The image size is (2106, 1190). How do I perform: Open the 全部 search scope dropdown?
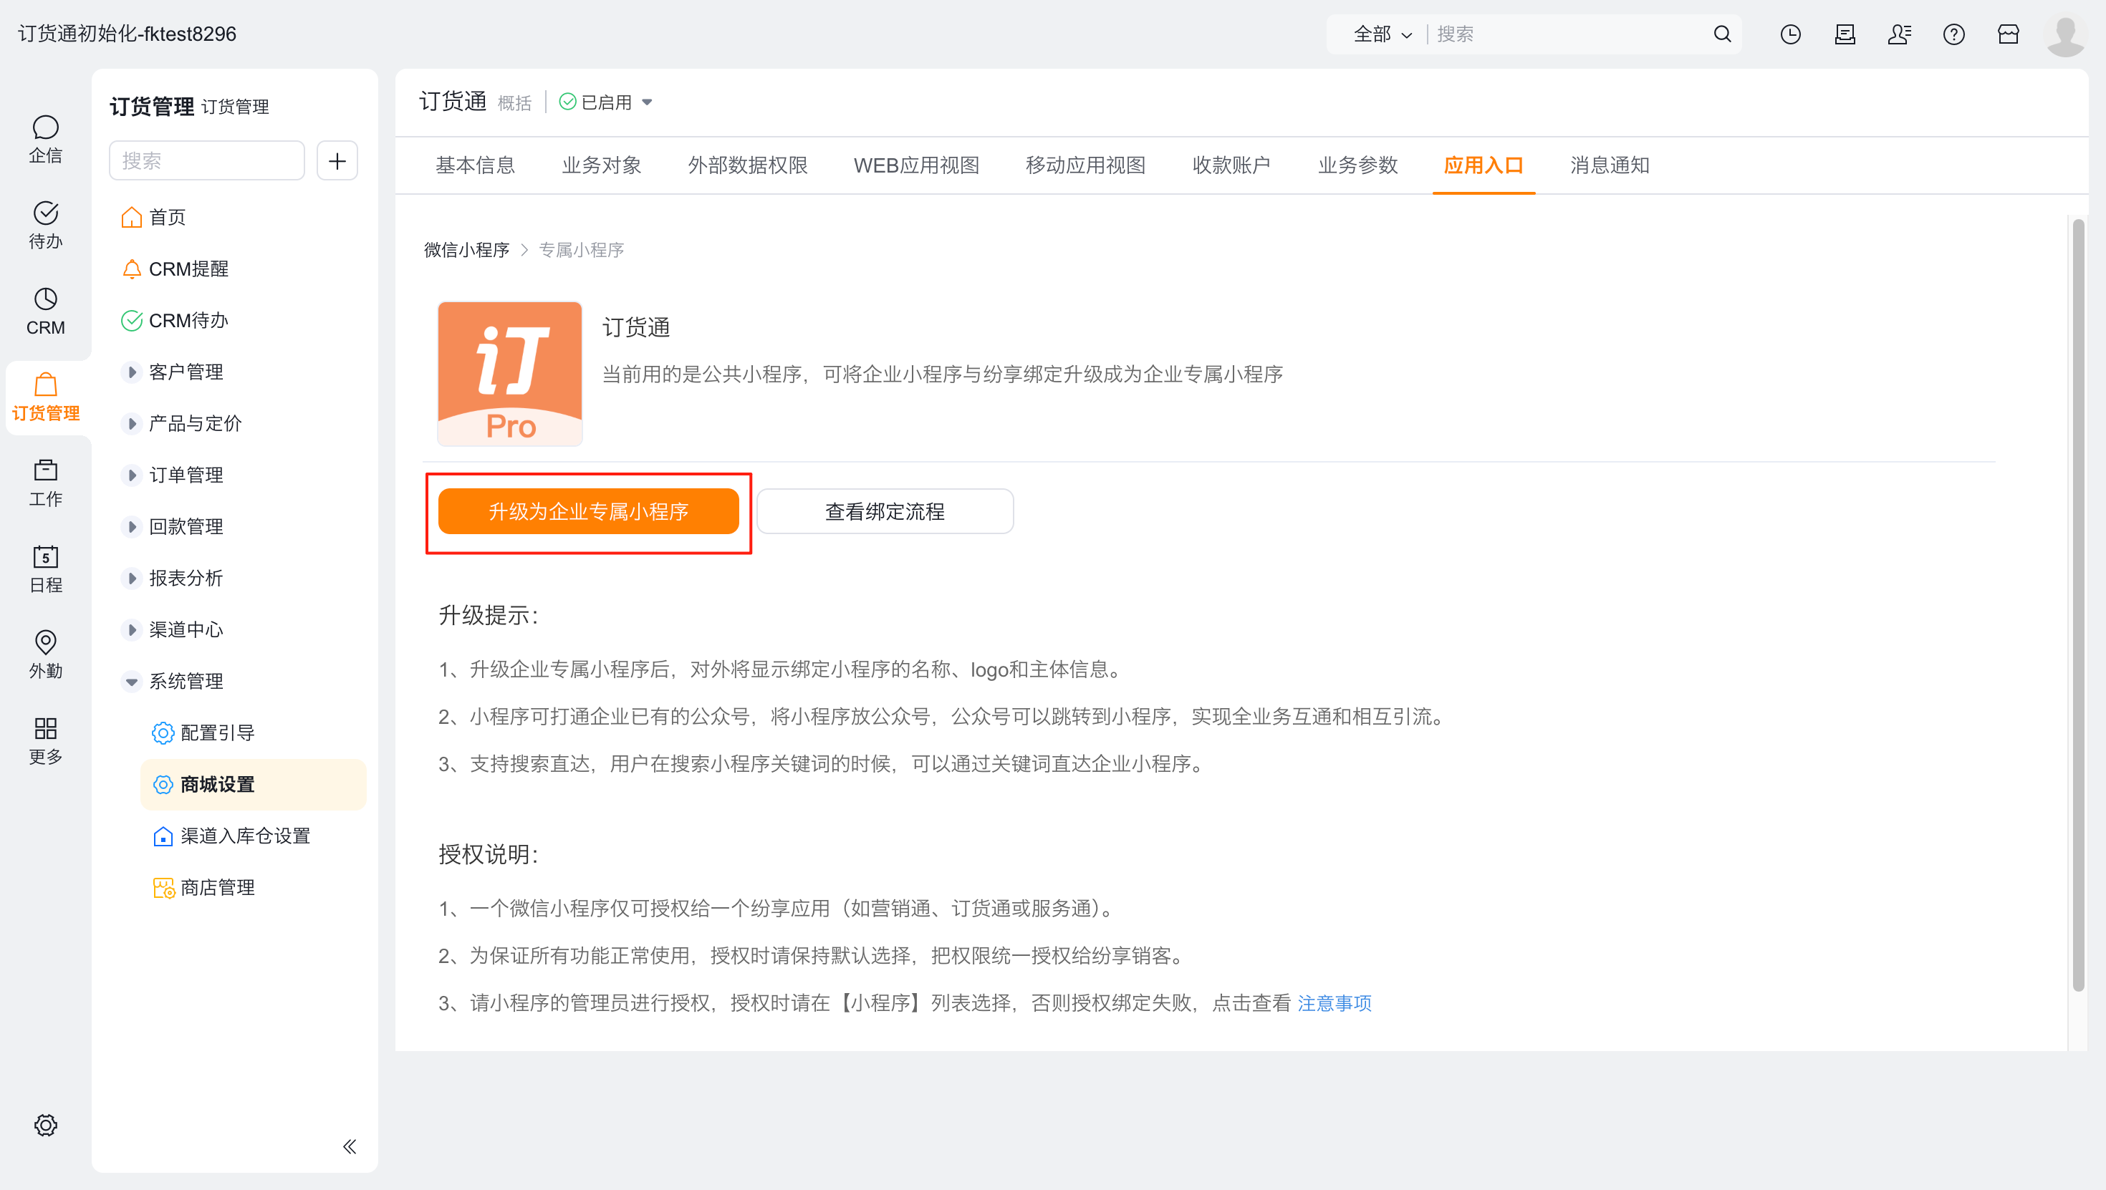[1382, 34]
